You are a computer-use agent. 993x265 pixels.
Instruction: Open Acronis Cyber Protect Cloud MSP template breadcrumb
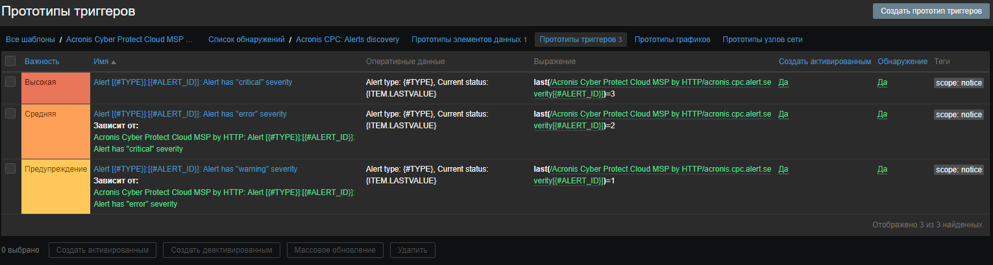(130, 40)
